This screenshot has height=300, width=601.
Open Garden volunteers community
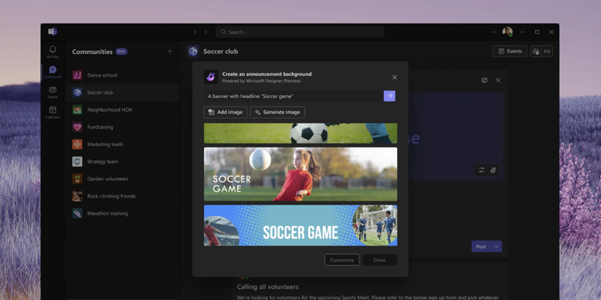pos(123,178)
